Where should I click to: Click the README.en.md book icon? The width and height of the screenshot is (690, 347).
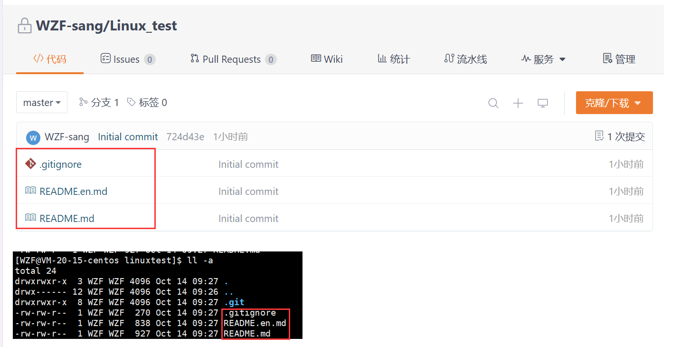tap(30, 191)
